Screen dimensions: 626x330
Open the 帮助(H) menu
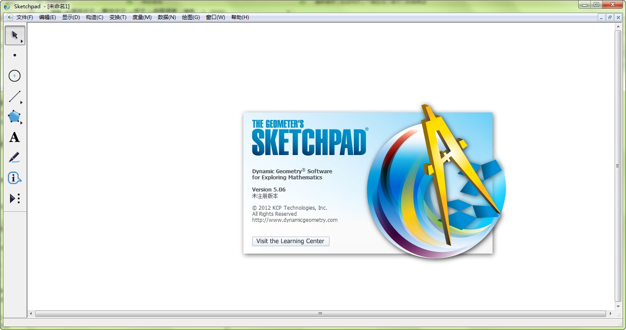[240, 17]
